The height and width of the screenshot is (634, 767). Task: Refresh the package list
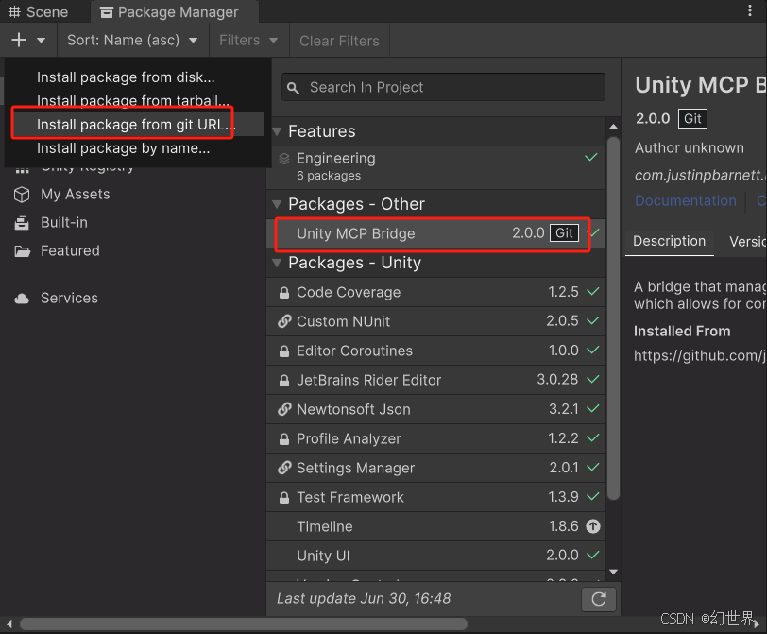(599, 599)
